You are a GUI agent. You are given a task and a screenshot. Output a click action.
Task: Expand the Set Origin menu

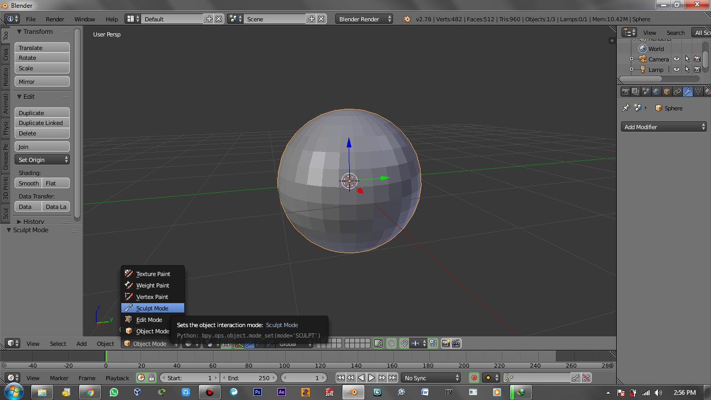(42, 159)
